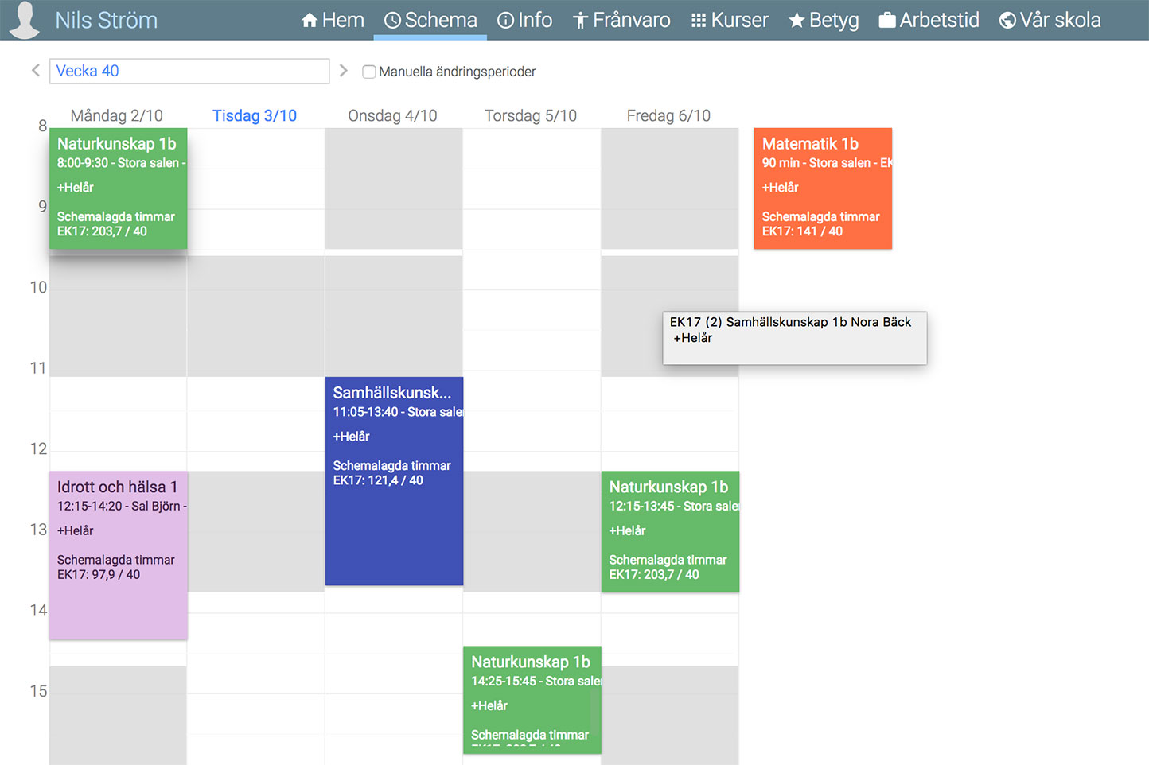Viewport: 1149px width, 765px height.
Task: Click the user avatar icon
Action: pyautogui.click(x=25, y=20)
